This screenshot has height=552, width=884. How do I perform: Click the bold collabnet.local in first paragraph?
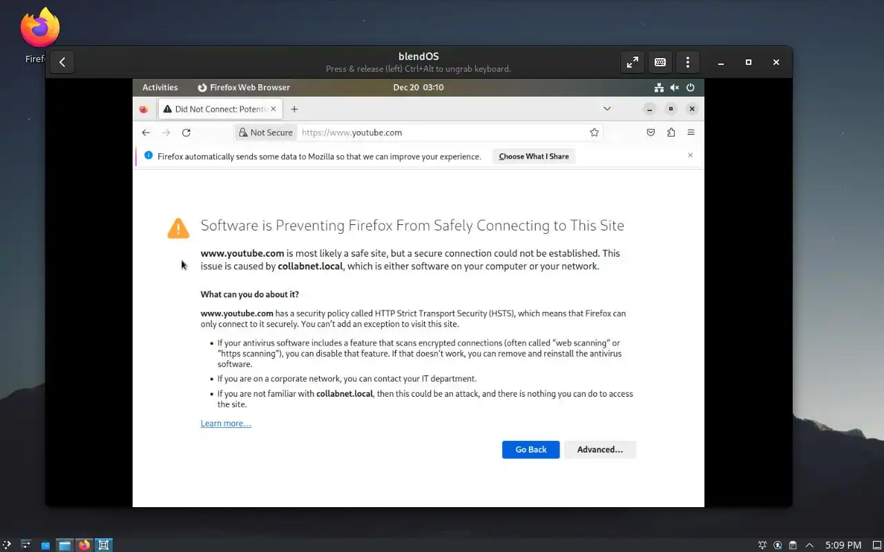tap(310, 266)
